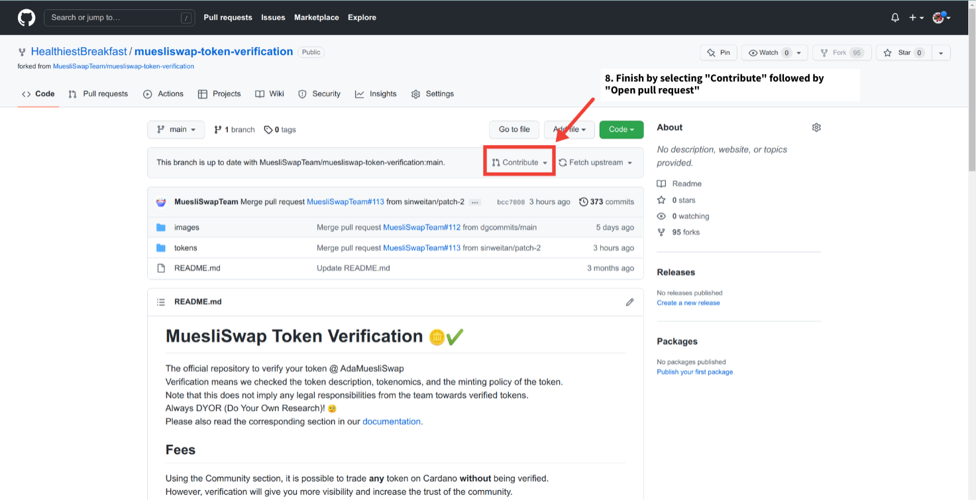Open the Readme link in About

pos(686,183)
